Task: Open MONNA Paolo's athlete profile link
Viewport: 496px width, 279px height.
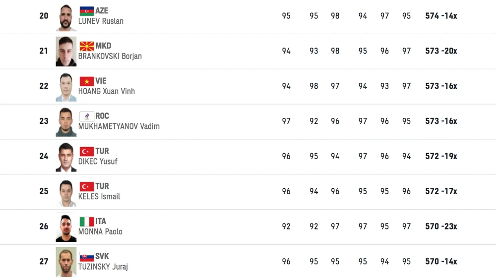Action: (100, 231)
